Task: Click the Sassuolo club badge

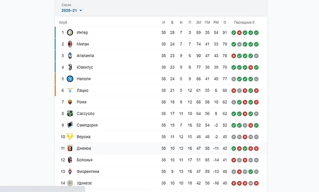Action: point(70,114)
